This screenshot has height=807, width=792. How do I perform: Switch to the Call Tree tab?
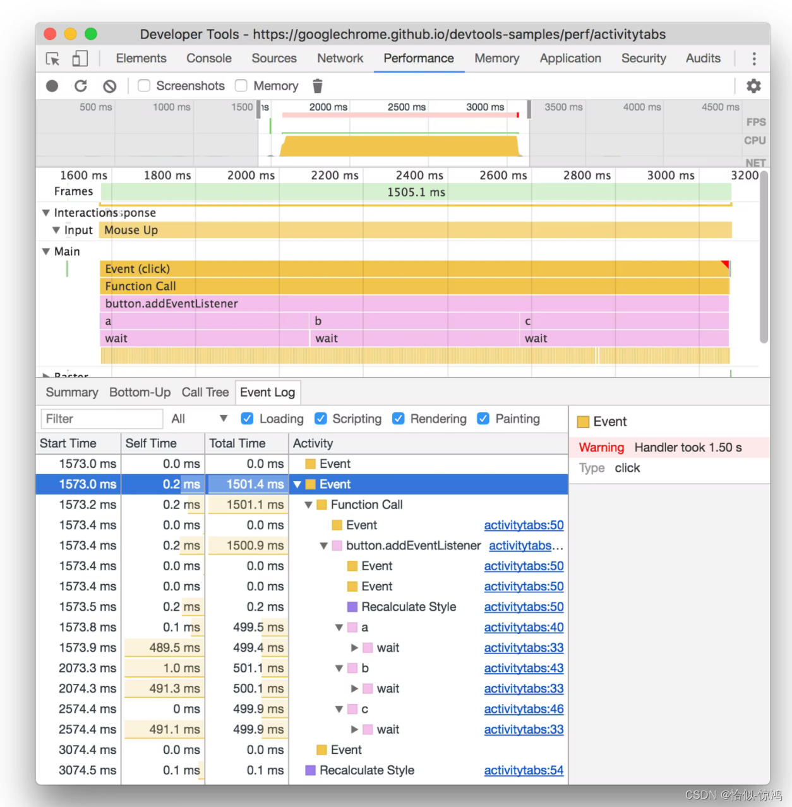(x=205, y=392)
